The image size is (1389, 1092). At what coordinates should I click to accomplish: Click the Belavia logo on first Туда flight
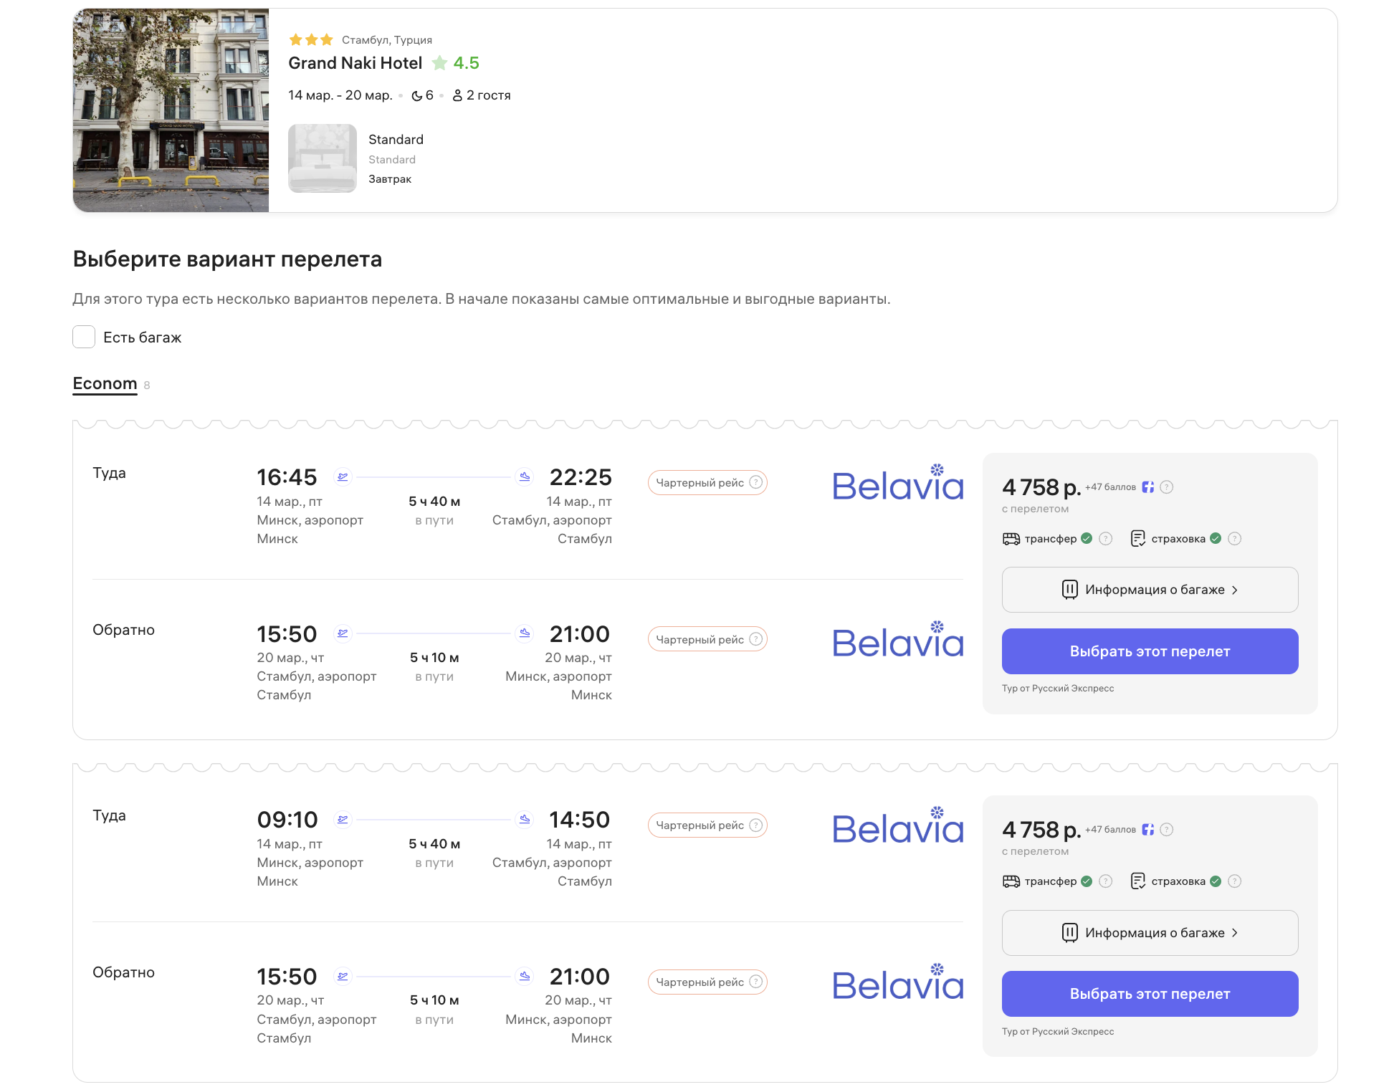[897, 484]
